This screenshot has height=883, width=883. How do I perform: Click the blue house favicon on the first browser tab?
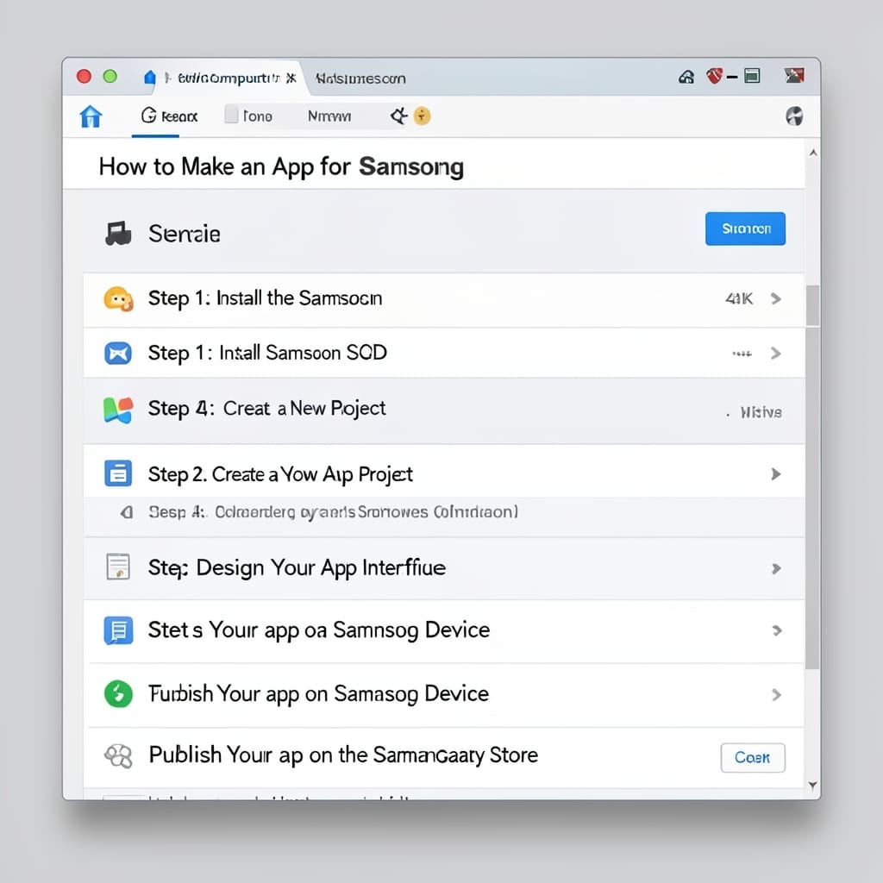[149, 78]
